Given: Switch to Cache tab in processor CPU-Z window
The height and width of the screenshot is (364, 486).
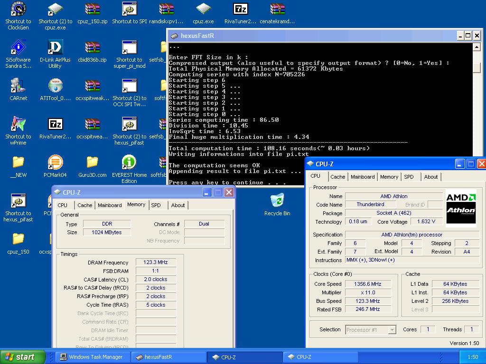Looking at the screenshot, I should pos(337,177).
